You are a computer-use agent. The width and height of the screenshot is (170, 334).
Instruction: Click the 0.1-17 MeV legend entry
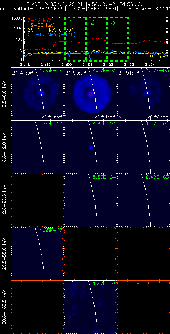(x=52, y=34)
